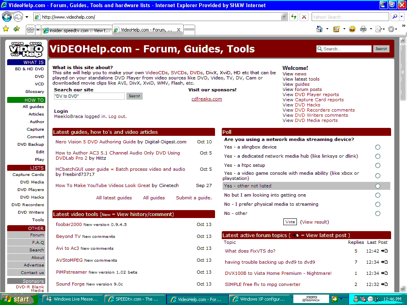This screenshot has width=407, height=305.
Task: Open the Favorites Center star icon
Action: (x=6, y=29)
